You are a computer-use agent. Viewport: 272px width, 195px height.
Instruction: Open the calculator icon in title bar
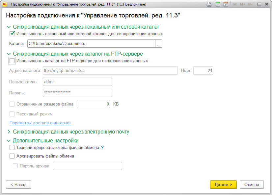tap(218, 4)
